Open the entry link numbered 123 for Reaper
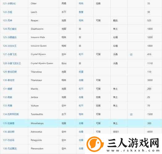The image size is (162, 154). point(7,21)
